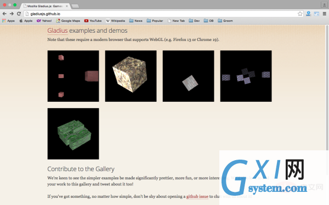Open the user profile icon in the title bar
Viewport: 329px width, 205px height.
(324, 4)
